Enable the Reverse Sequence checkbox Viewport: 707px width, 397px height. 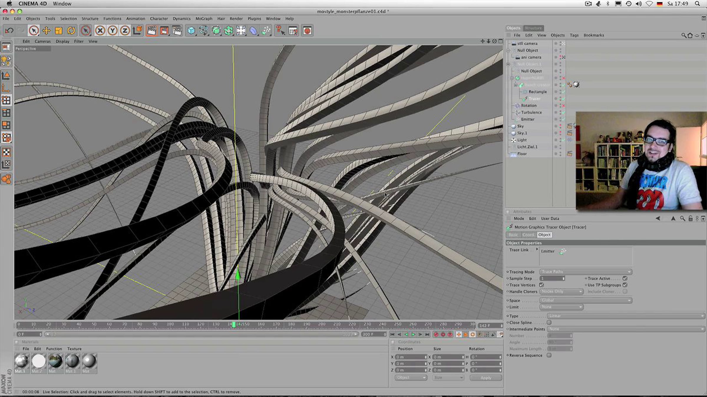[x=549, y=355]
